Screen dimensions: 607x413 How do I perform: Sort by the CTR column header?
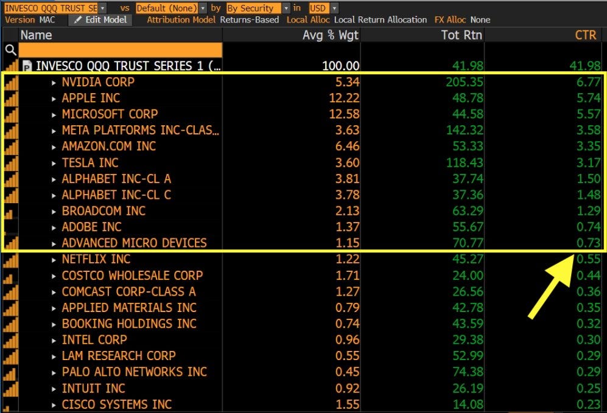[585, 35]
